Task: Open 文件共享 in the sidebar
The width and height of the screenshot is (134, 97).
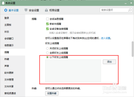Action: click(13, 87)
